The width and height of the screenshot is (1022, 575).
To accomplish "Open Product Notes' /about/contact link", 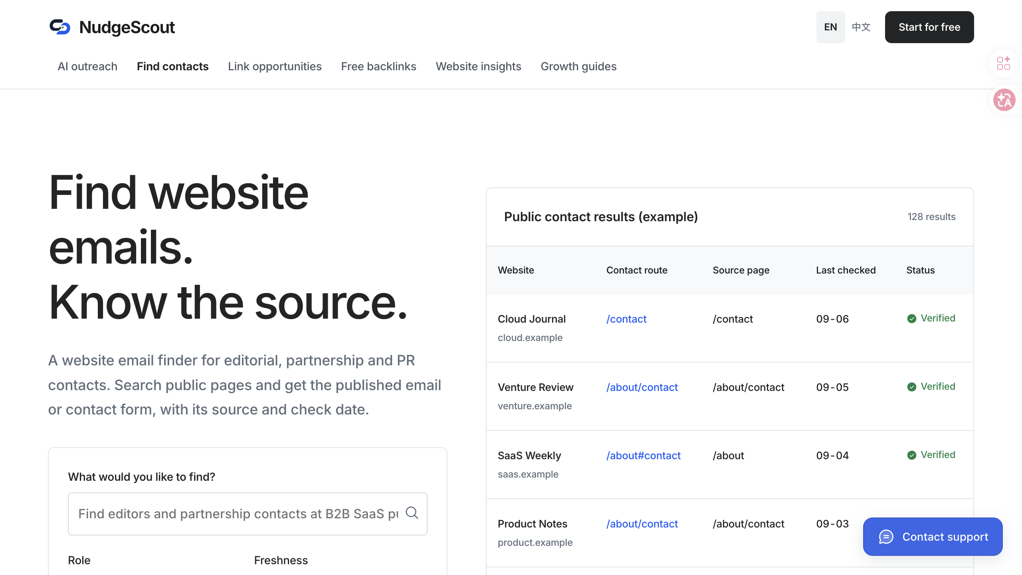I will (x=642, y=524).
